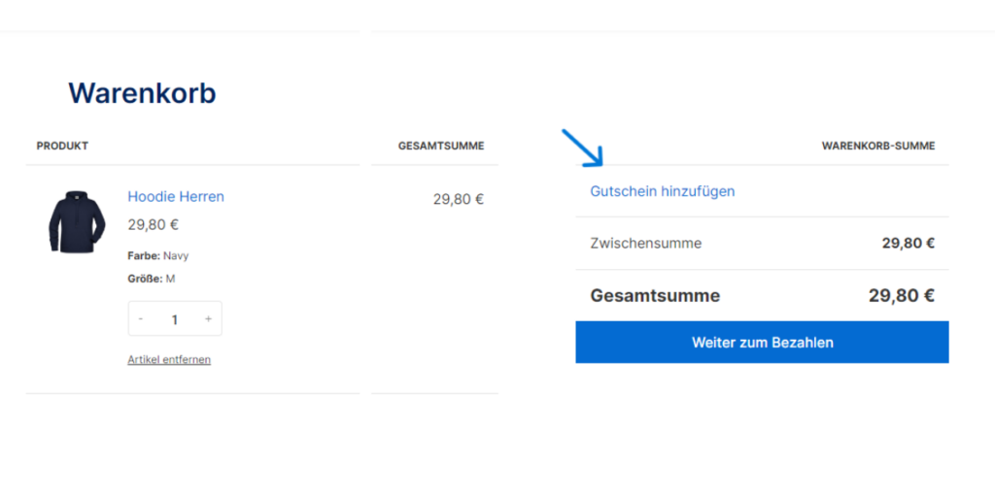995x497 pixels.
Task: Proceed with Weiter zum Bezahlen button
Action: (x=762, y=343)
